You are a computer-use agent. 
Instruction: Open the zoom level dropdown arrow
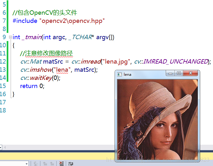(1, 147)
